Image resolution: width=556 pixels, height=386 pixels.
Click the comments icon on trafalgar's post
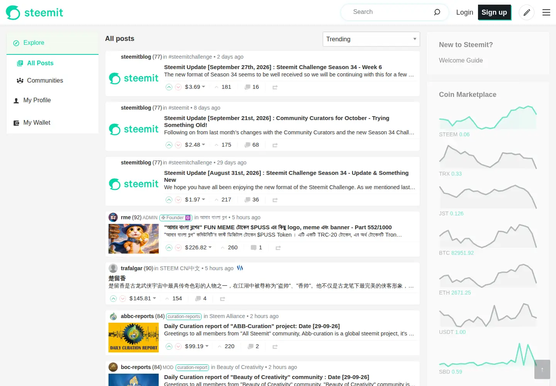click(198, 299)
